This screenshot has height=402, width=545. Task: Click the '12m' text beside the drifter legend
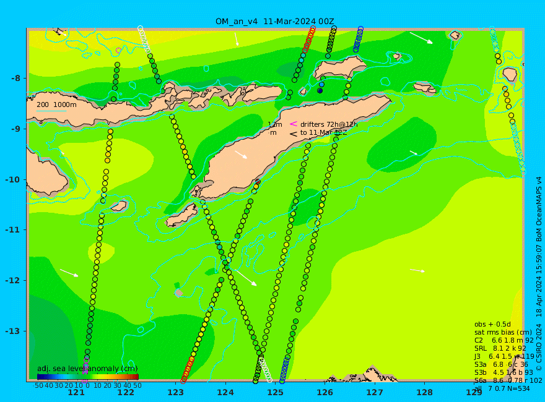(275, 124)
